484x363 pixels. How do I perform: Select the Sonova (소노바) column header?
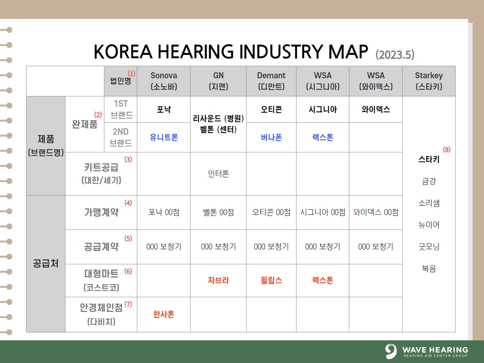pos(164,81)
